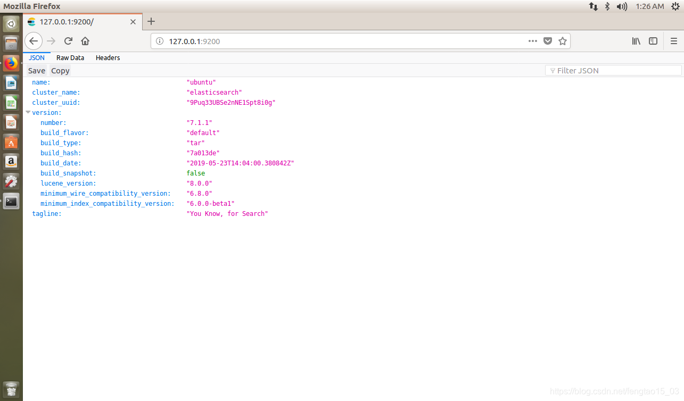Collapse the version node triangle

[x=28, y=112]
